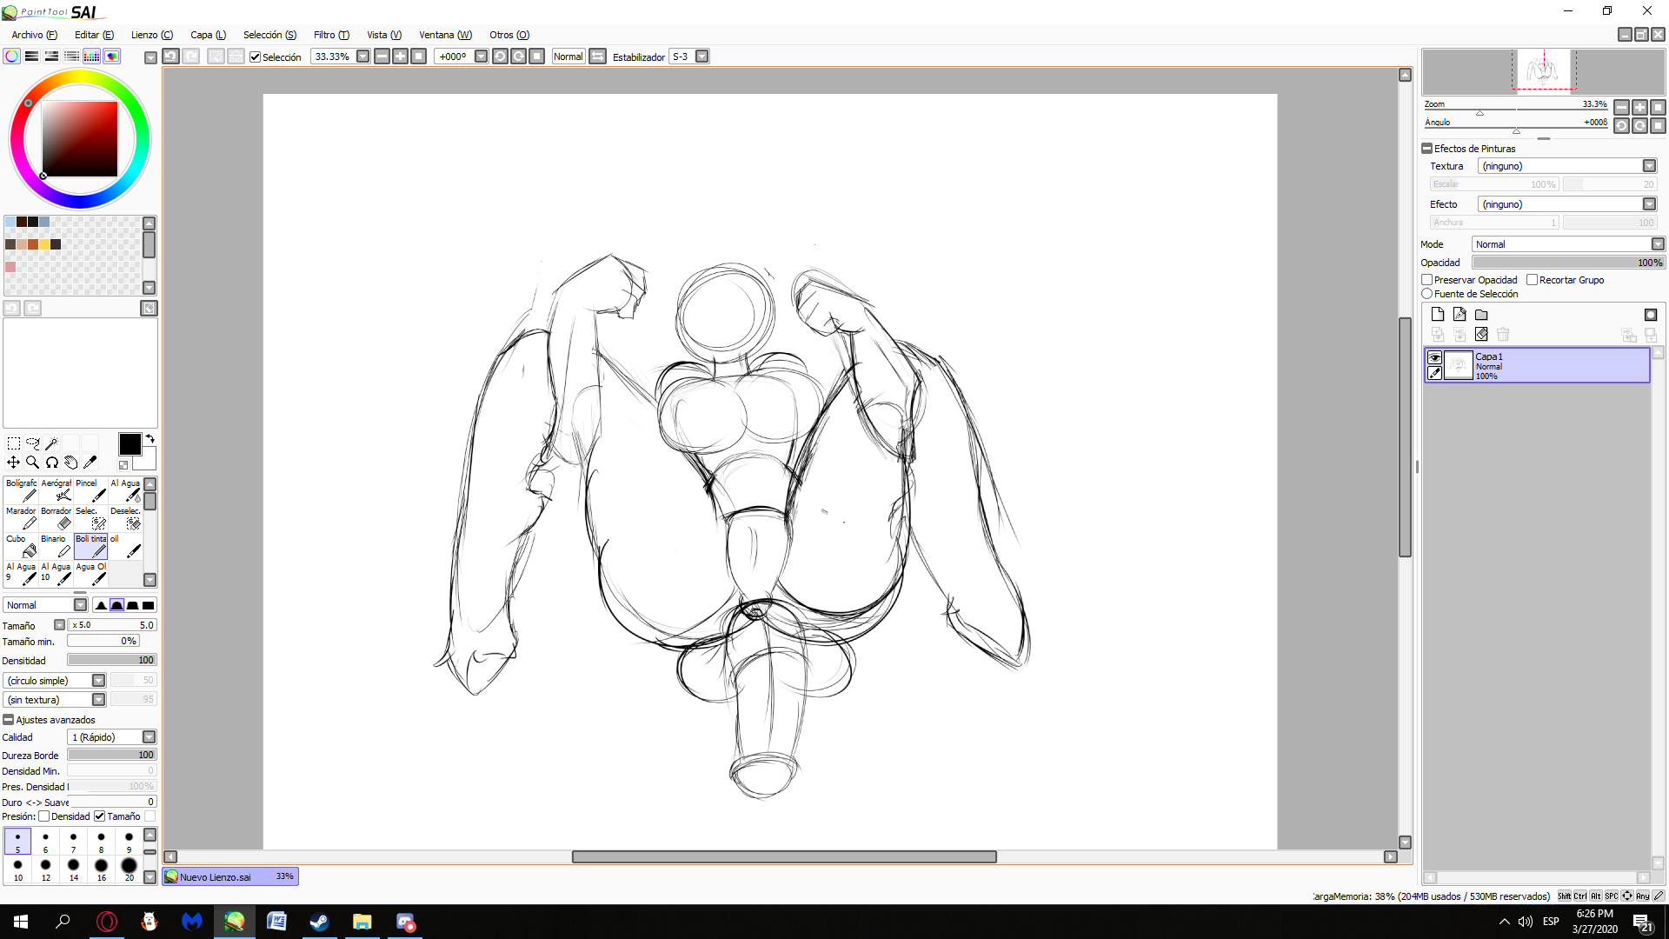Select the Aerógrafo airbrush tool
1669x939 pixels.
57,490
